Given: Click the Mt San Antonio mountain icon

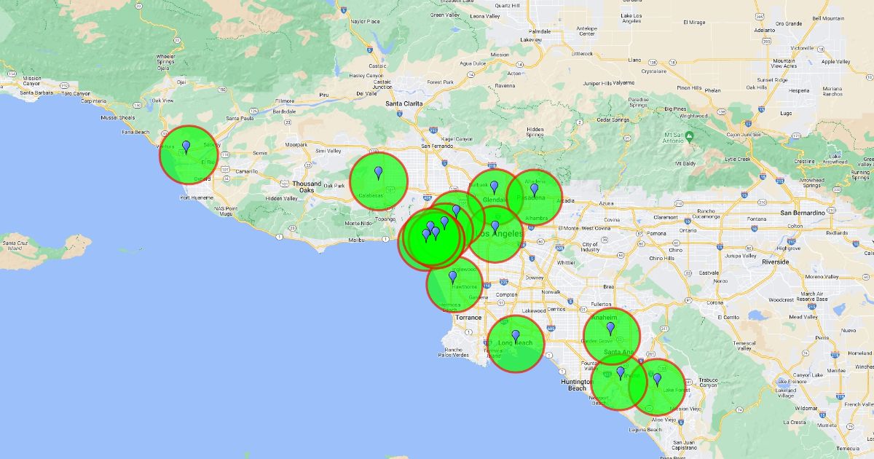Looking at the screenshot, I should [x=688, y=135].
